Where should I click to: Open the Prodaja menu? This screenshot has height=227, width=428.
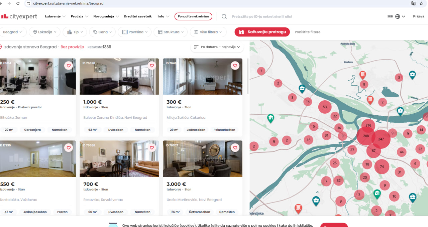pos(79,16)
